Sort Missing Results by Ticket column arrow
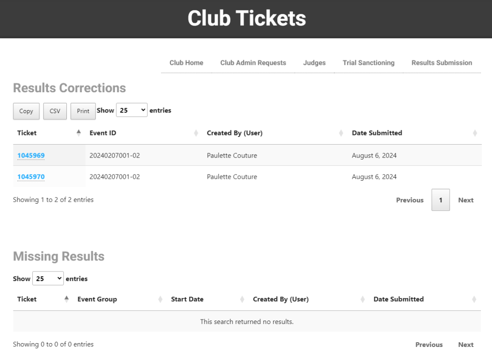 coord(66,299)
